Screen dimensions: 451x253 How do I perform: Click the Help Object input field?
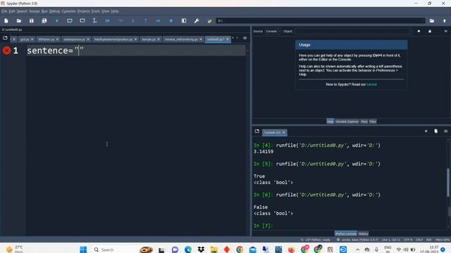pos(354,31)
